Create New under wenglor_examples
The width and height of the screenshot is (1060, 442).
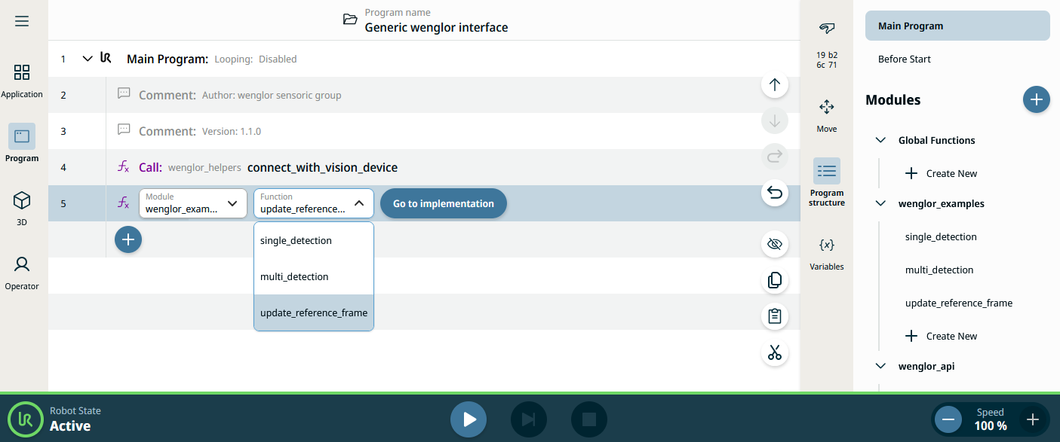click(941, 336)
